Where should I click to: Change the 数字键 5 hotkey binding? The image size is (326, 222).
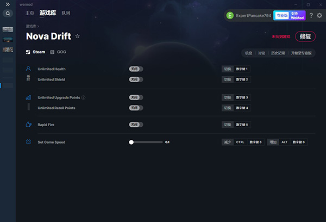point(242,125)
